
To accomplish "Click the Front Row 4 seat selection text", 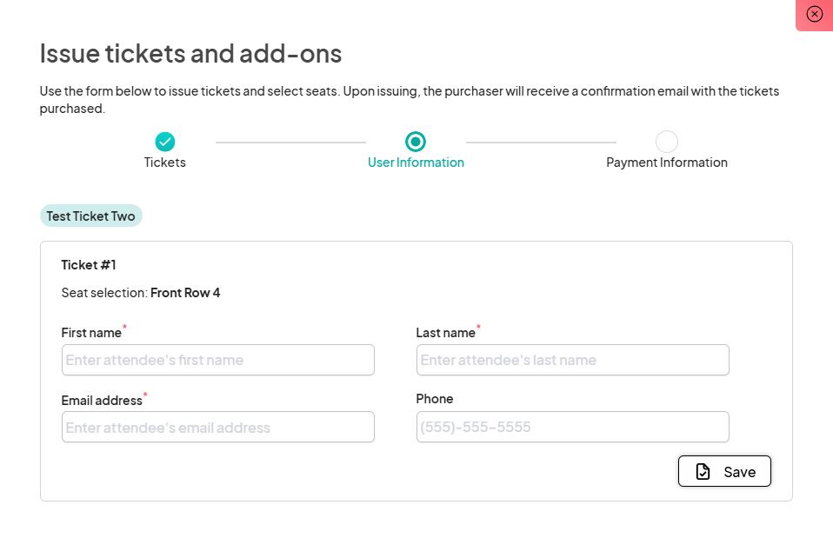I will (185, 293).
